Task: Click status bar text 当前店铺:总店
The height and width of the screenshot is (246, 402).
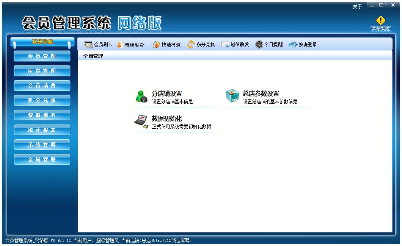Action: pyautogui.click(x=136, y=240)
